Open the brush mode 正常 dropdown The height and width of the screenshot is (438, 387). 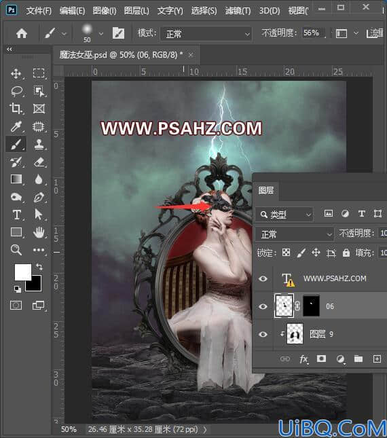click(206, 34)
